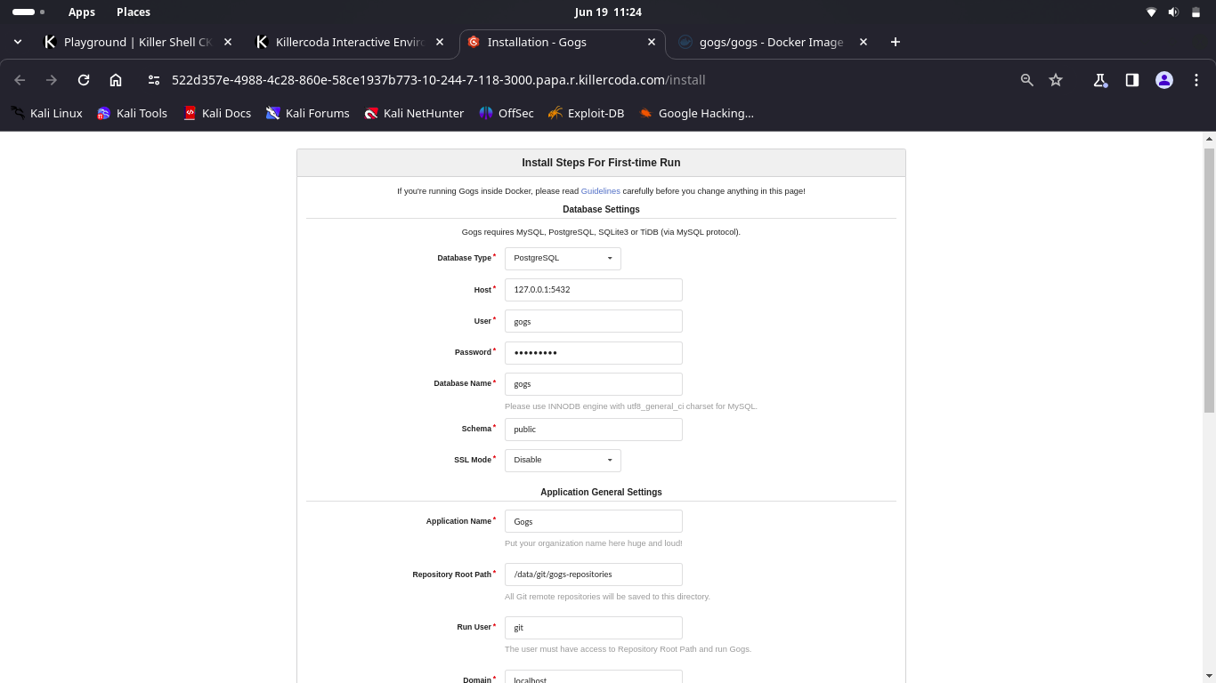Click the site information icon in address bar
The width and height of the screenshot is (1216, 683).
click(x=154, y=80)
